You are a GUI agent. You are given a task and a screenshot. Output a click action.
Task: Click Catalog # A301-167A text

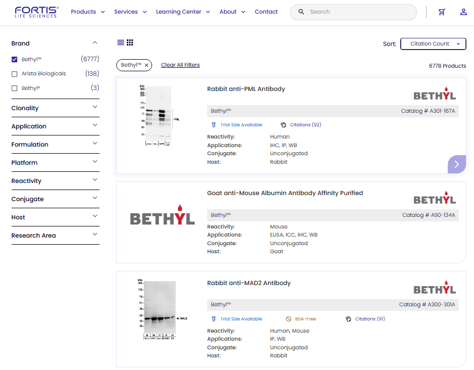(x=428, y=111)
